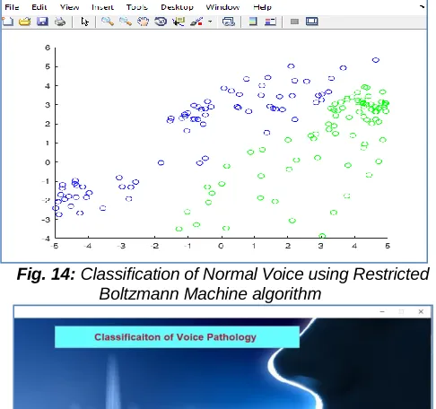Select the Pan hand tool

tap(143, 22)
